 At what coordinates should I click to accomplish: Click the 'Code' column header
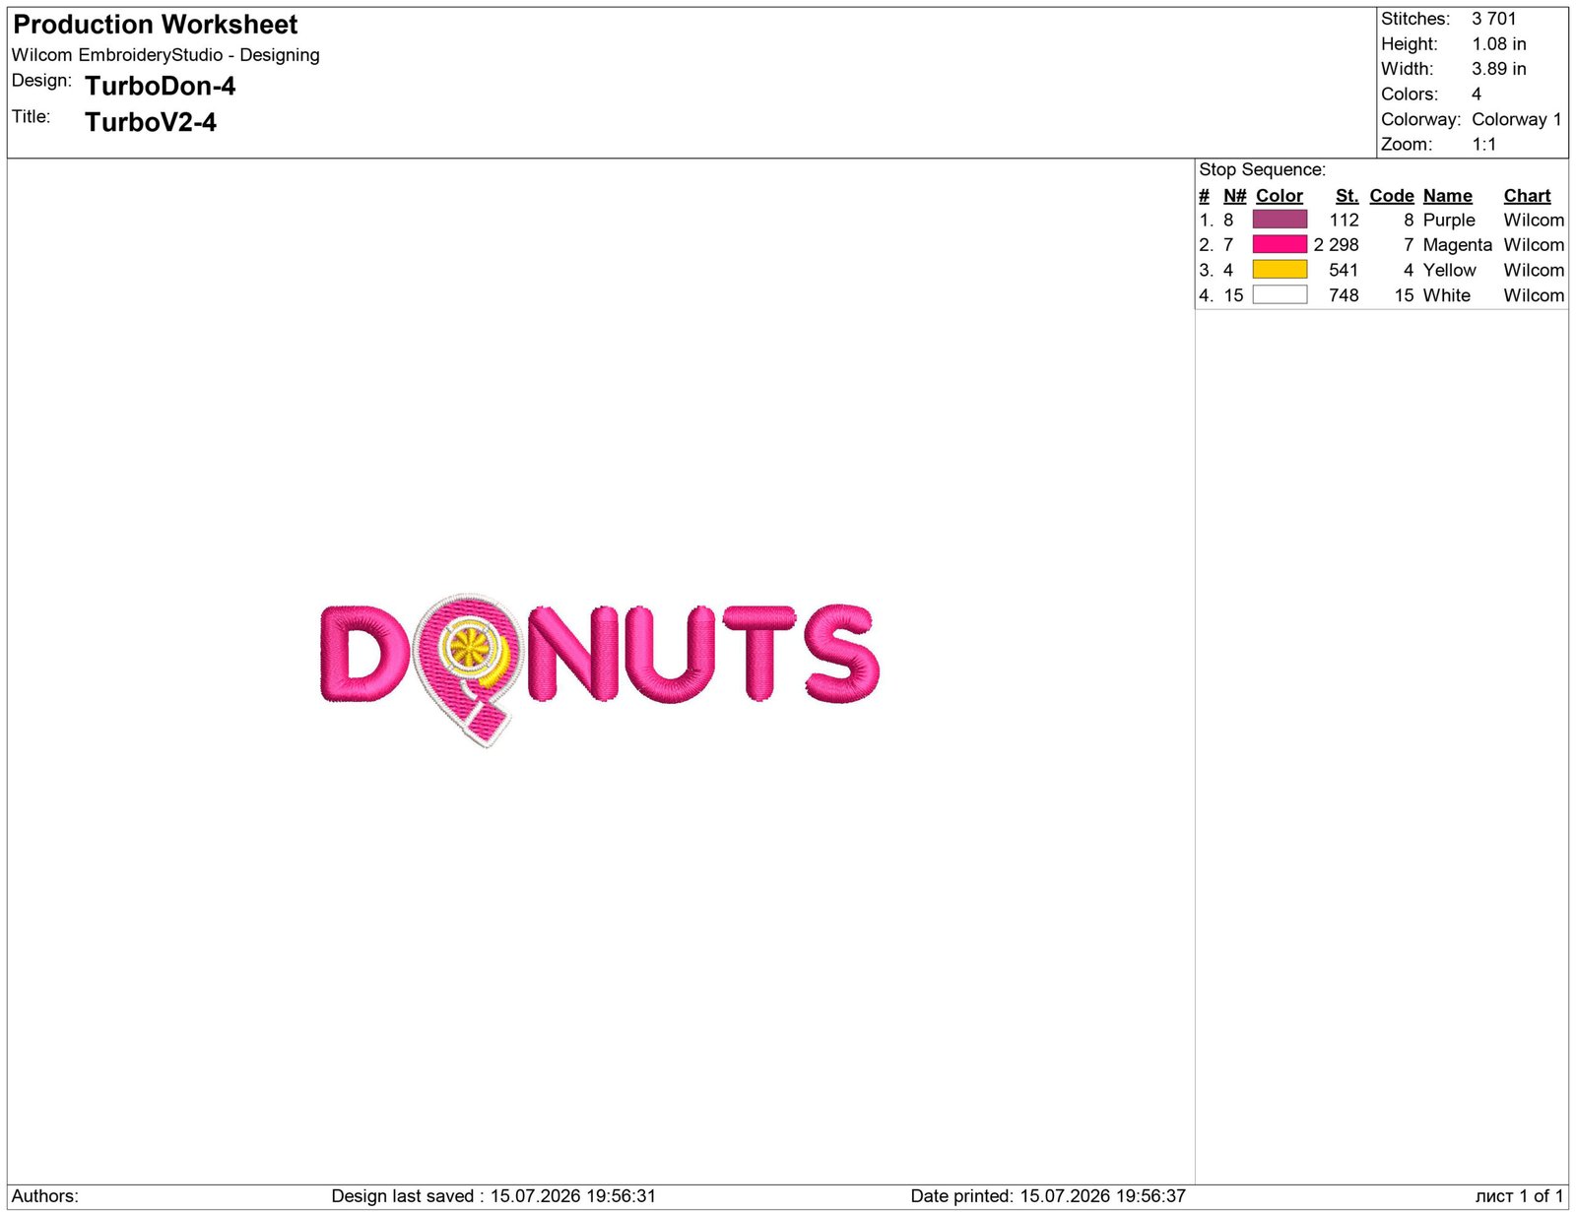click(x=1392, y=196)
